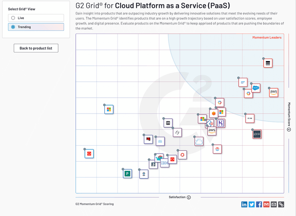
Task: Select the Google Cloud tile above the orange cube
Action: [x=220, y=102]
